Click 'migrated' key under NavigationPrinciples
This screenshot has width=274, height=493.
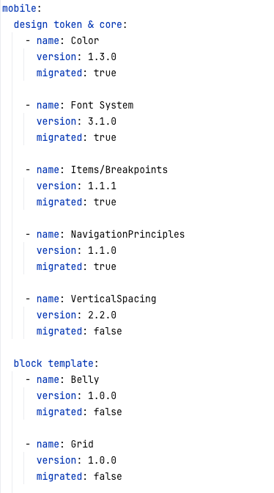[59, 266]
